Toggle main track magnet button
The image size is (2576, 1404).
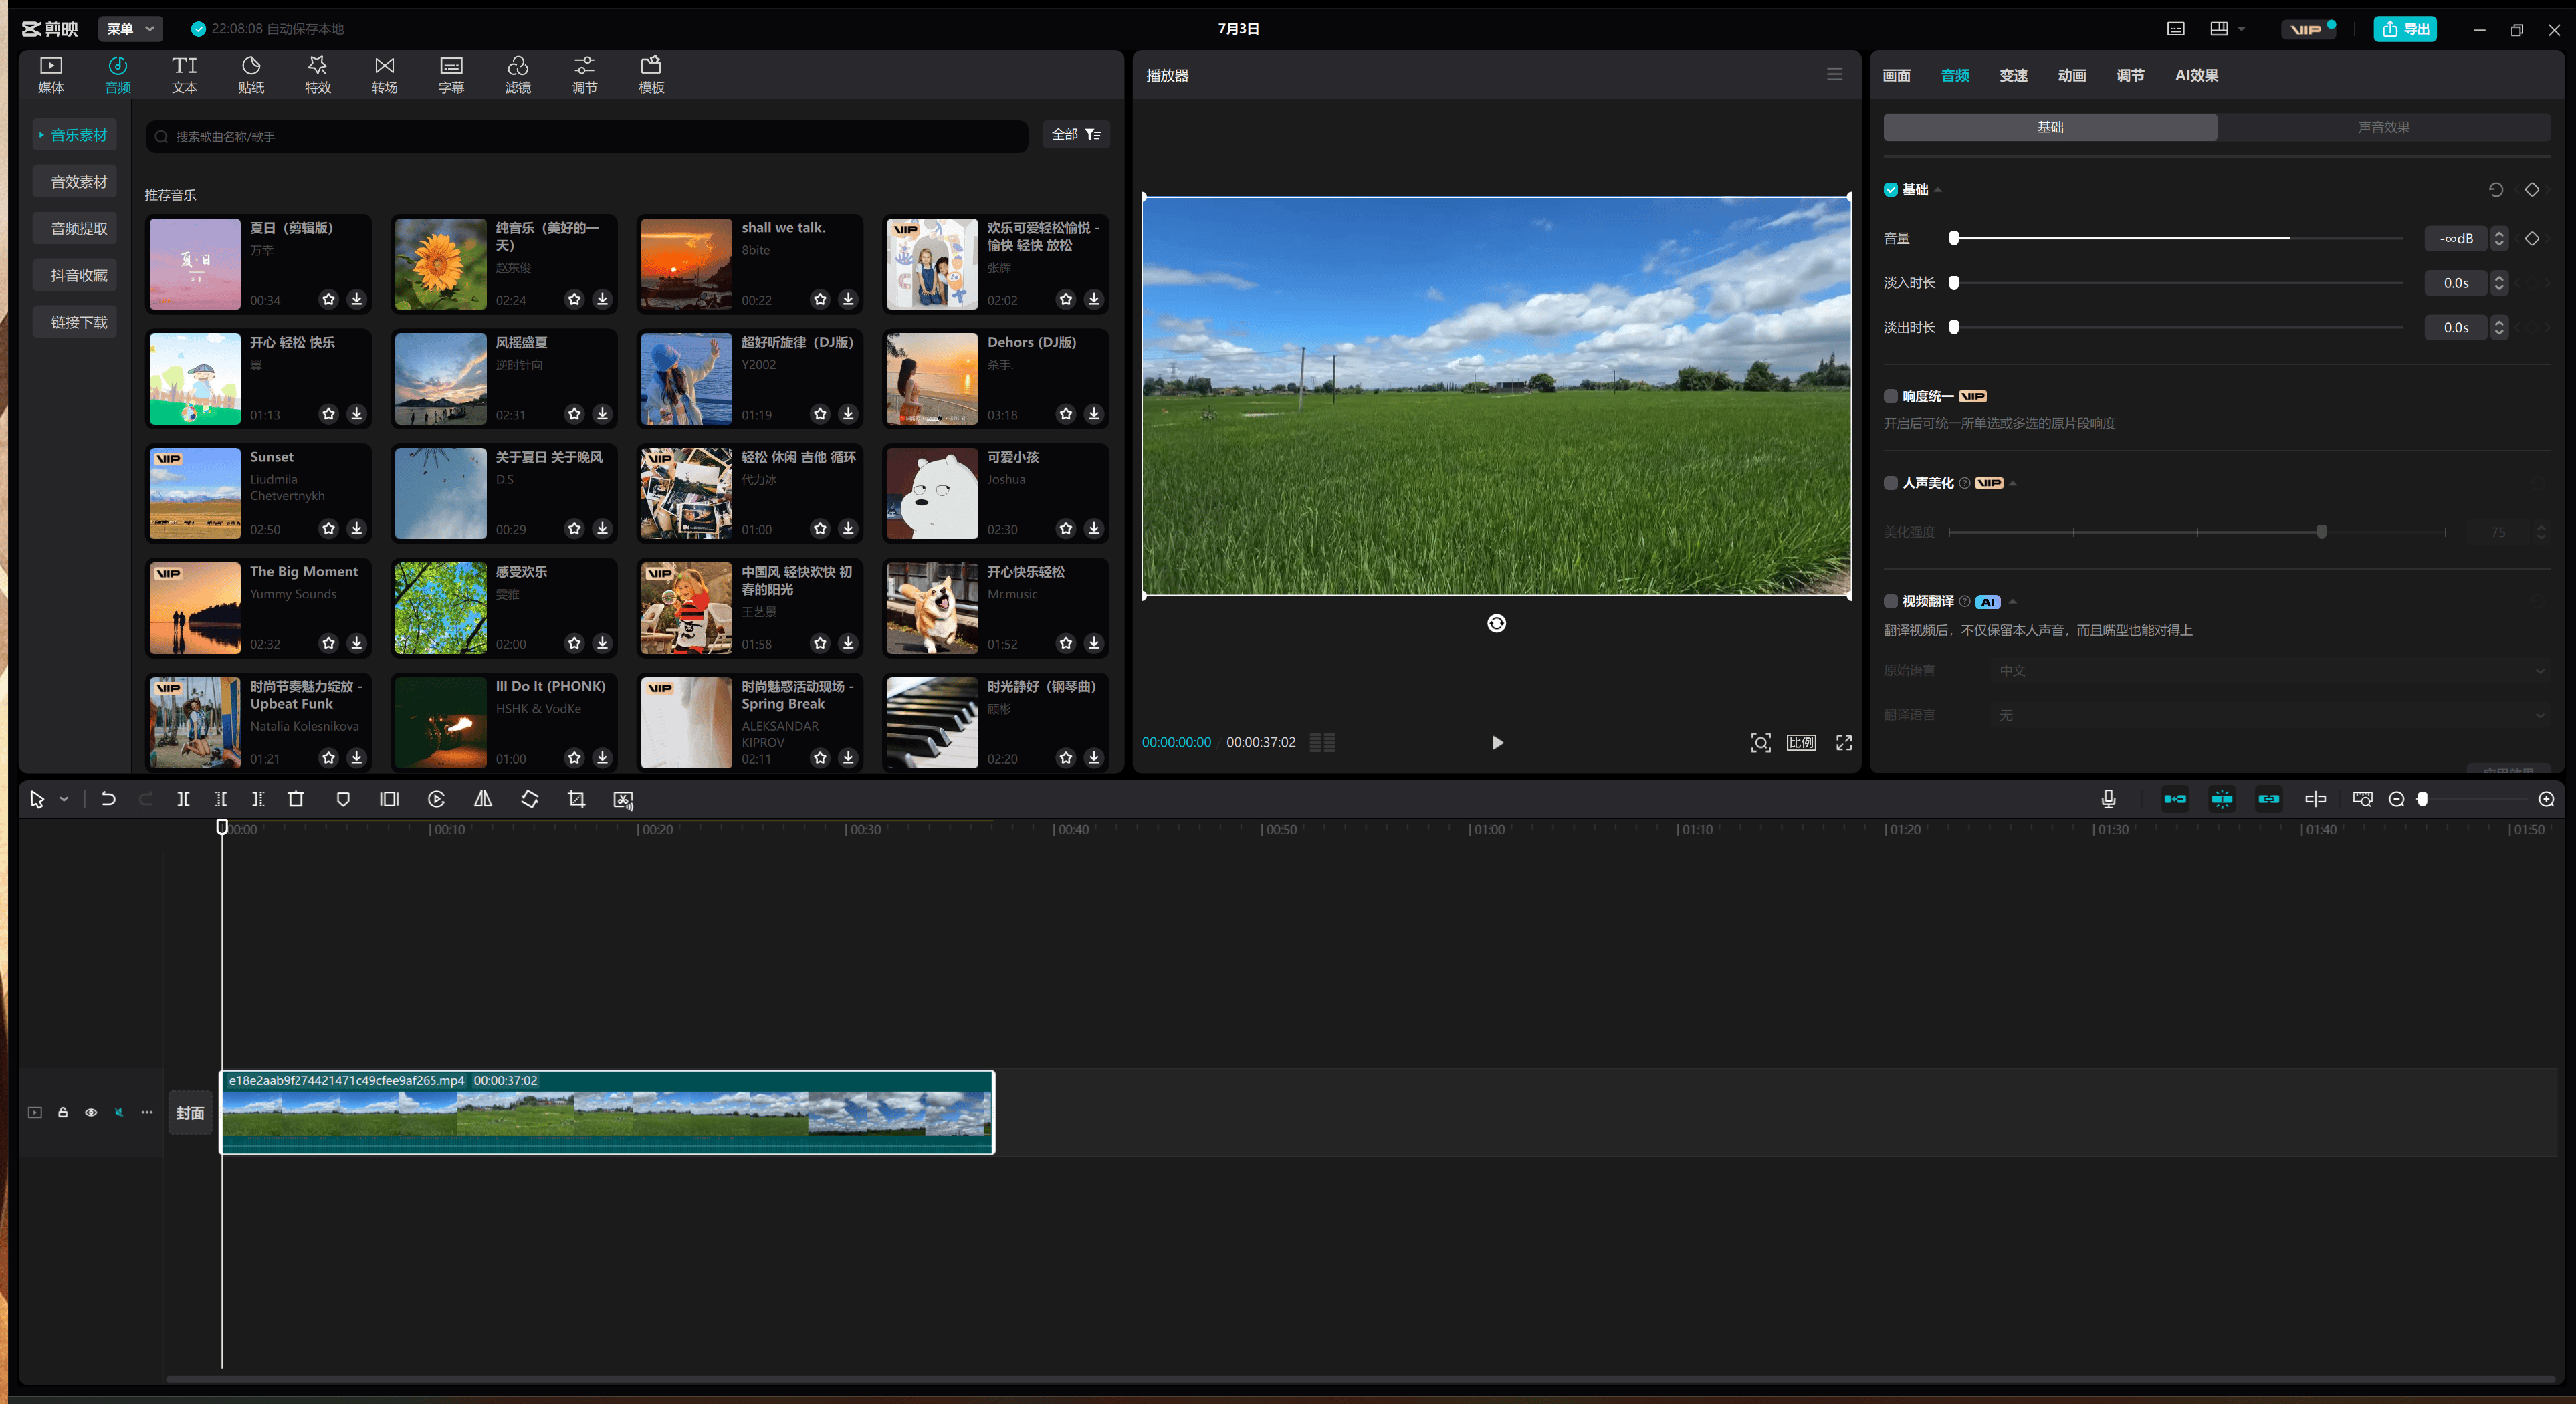pyautogui.click(x=2175, y=798)
